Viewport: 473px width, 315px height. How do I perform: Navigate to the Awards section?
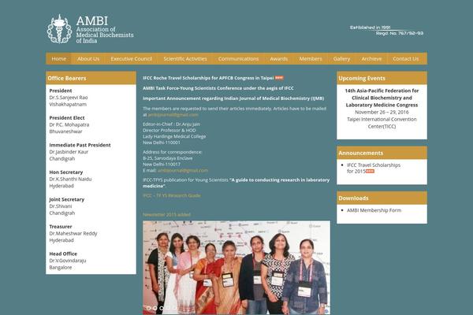point(278,58)
